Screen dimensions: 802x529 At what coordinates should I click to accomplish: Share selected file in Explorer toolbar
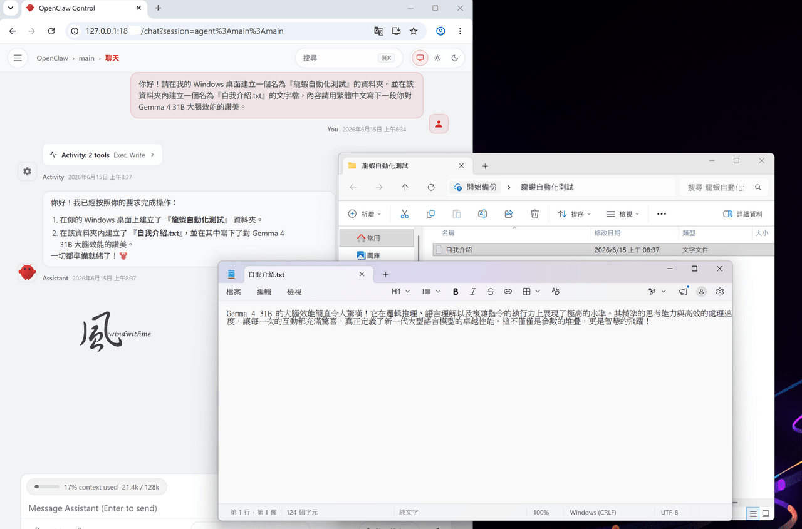click(x=509, y=214)
